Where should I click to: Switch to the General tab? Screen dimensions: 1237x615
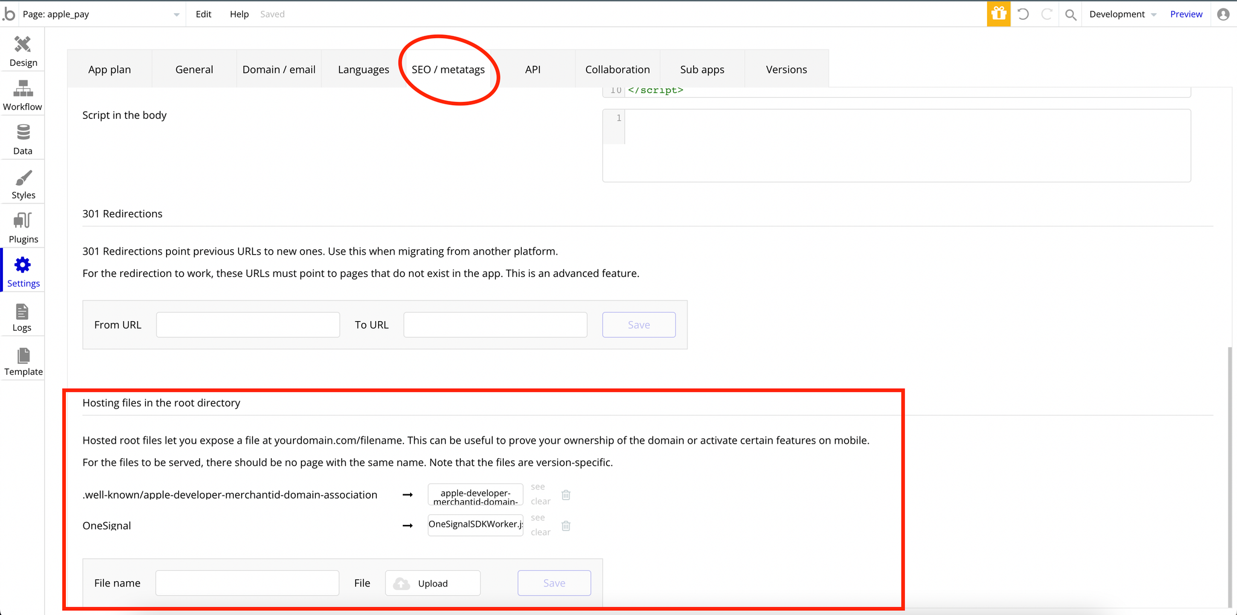194,69
